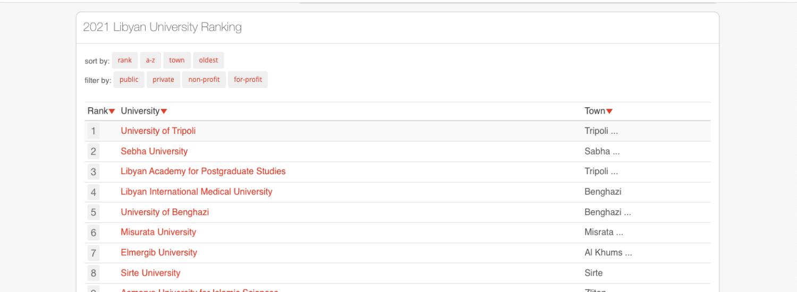Select the Al Khums town cell
The image size is (797, 292).
[608, 253]
